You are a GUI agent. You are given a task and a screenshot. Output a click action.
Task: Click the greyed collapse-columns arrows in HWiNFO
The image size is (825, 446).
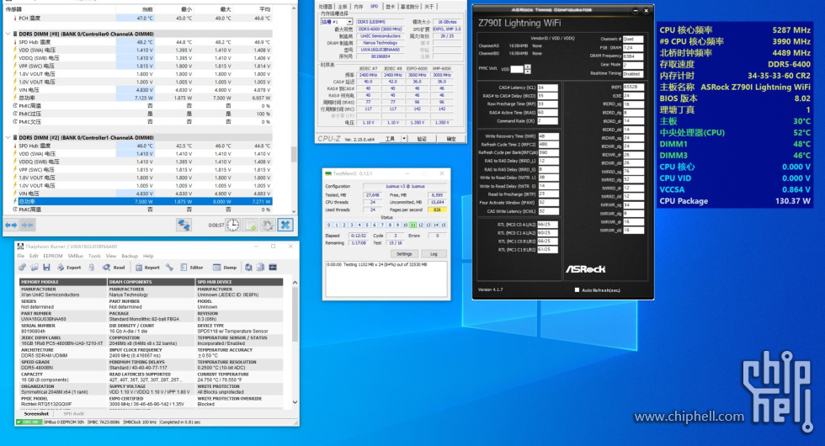tap(28, 226)
